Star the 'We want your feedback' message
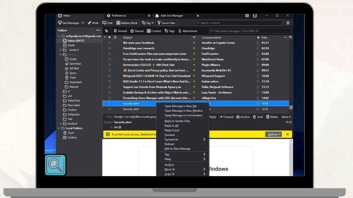Screen dimensions: 353x198 coord(109,43)
